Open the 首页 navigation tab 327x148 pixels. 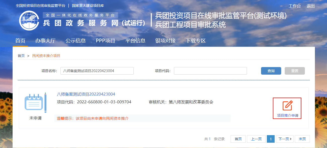coord(20,41)
